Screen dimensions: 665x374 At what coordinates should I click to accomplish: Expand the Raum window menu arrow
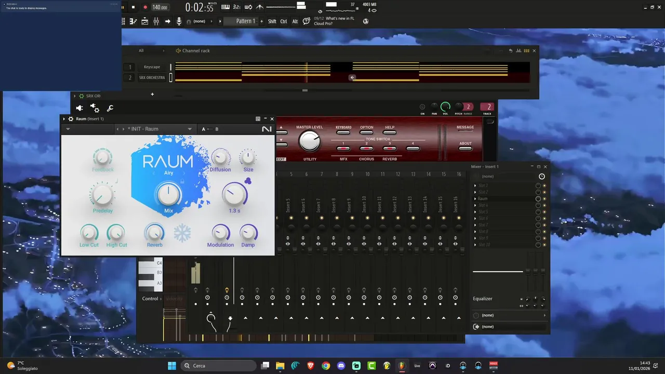(x=64, y=119)
